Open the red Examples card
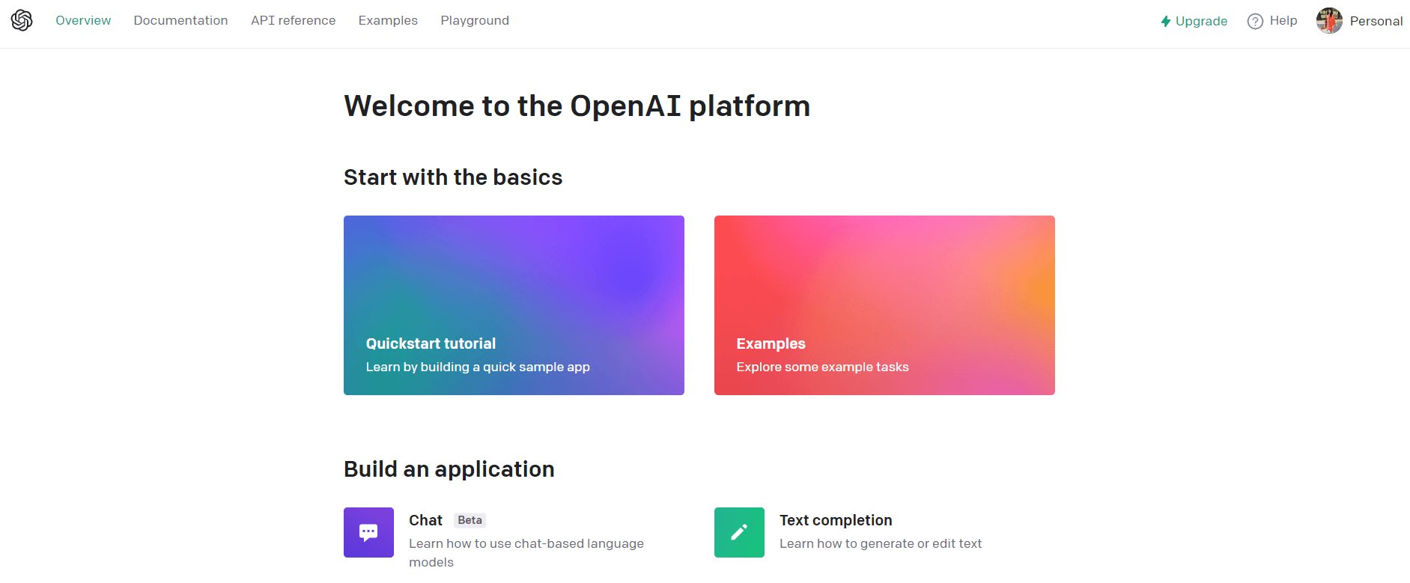 point(884,305)
